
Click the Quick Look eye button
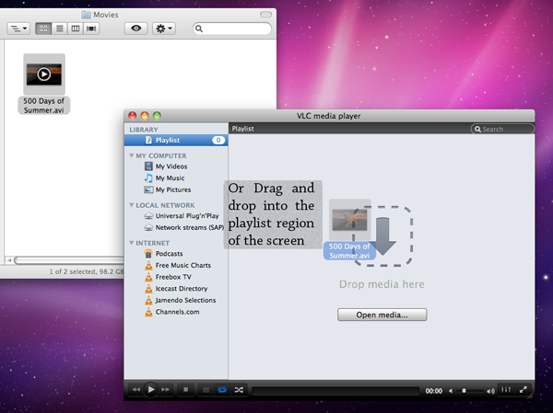coord(136,29)
